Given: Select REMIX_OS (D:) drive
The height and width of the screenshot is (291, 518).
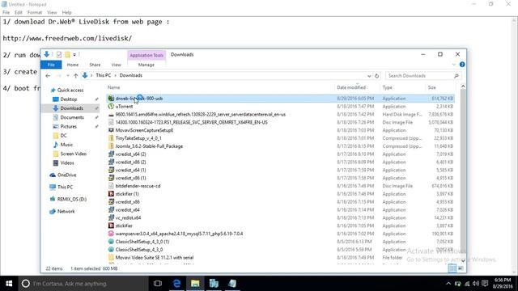Looking at the screenshot, I should (x=71, y=200).
